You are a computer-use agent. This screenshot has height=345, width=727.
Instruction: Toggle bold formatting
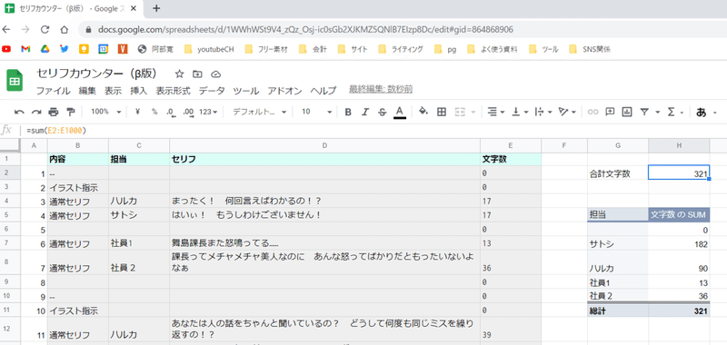click(348, 112)
